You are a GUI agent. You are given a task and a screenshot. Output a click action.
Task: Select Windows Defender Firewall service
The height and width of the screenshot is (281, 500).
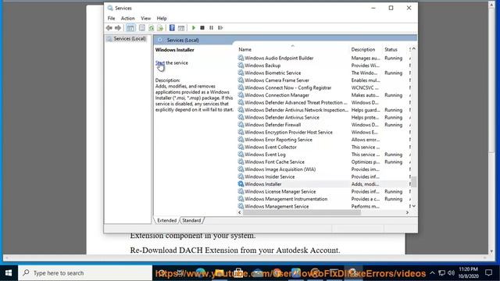[273, 125]
